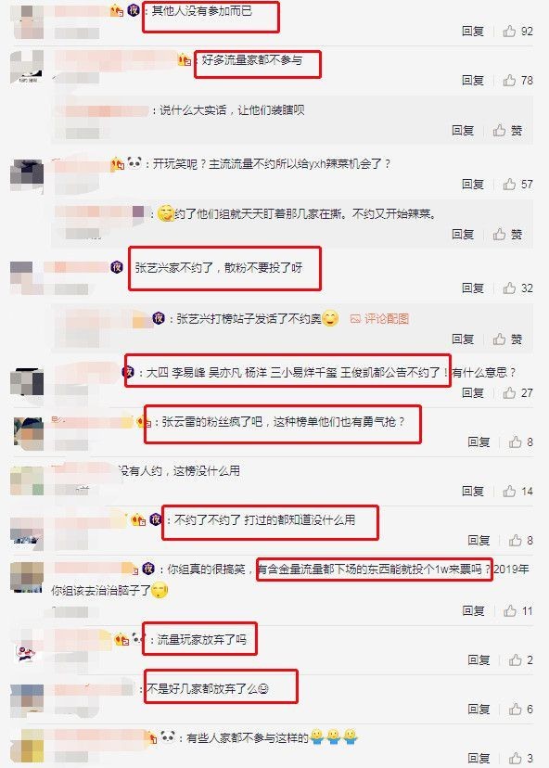Click 赞 on 张艺兴打榜站子 sub-reply
Viewport: 549px width, 768px height.
[508, 339]
